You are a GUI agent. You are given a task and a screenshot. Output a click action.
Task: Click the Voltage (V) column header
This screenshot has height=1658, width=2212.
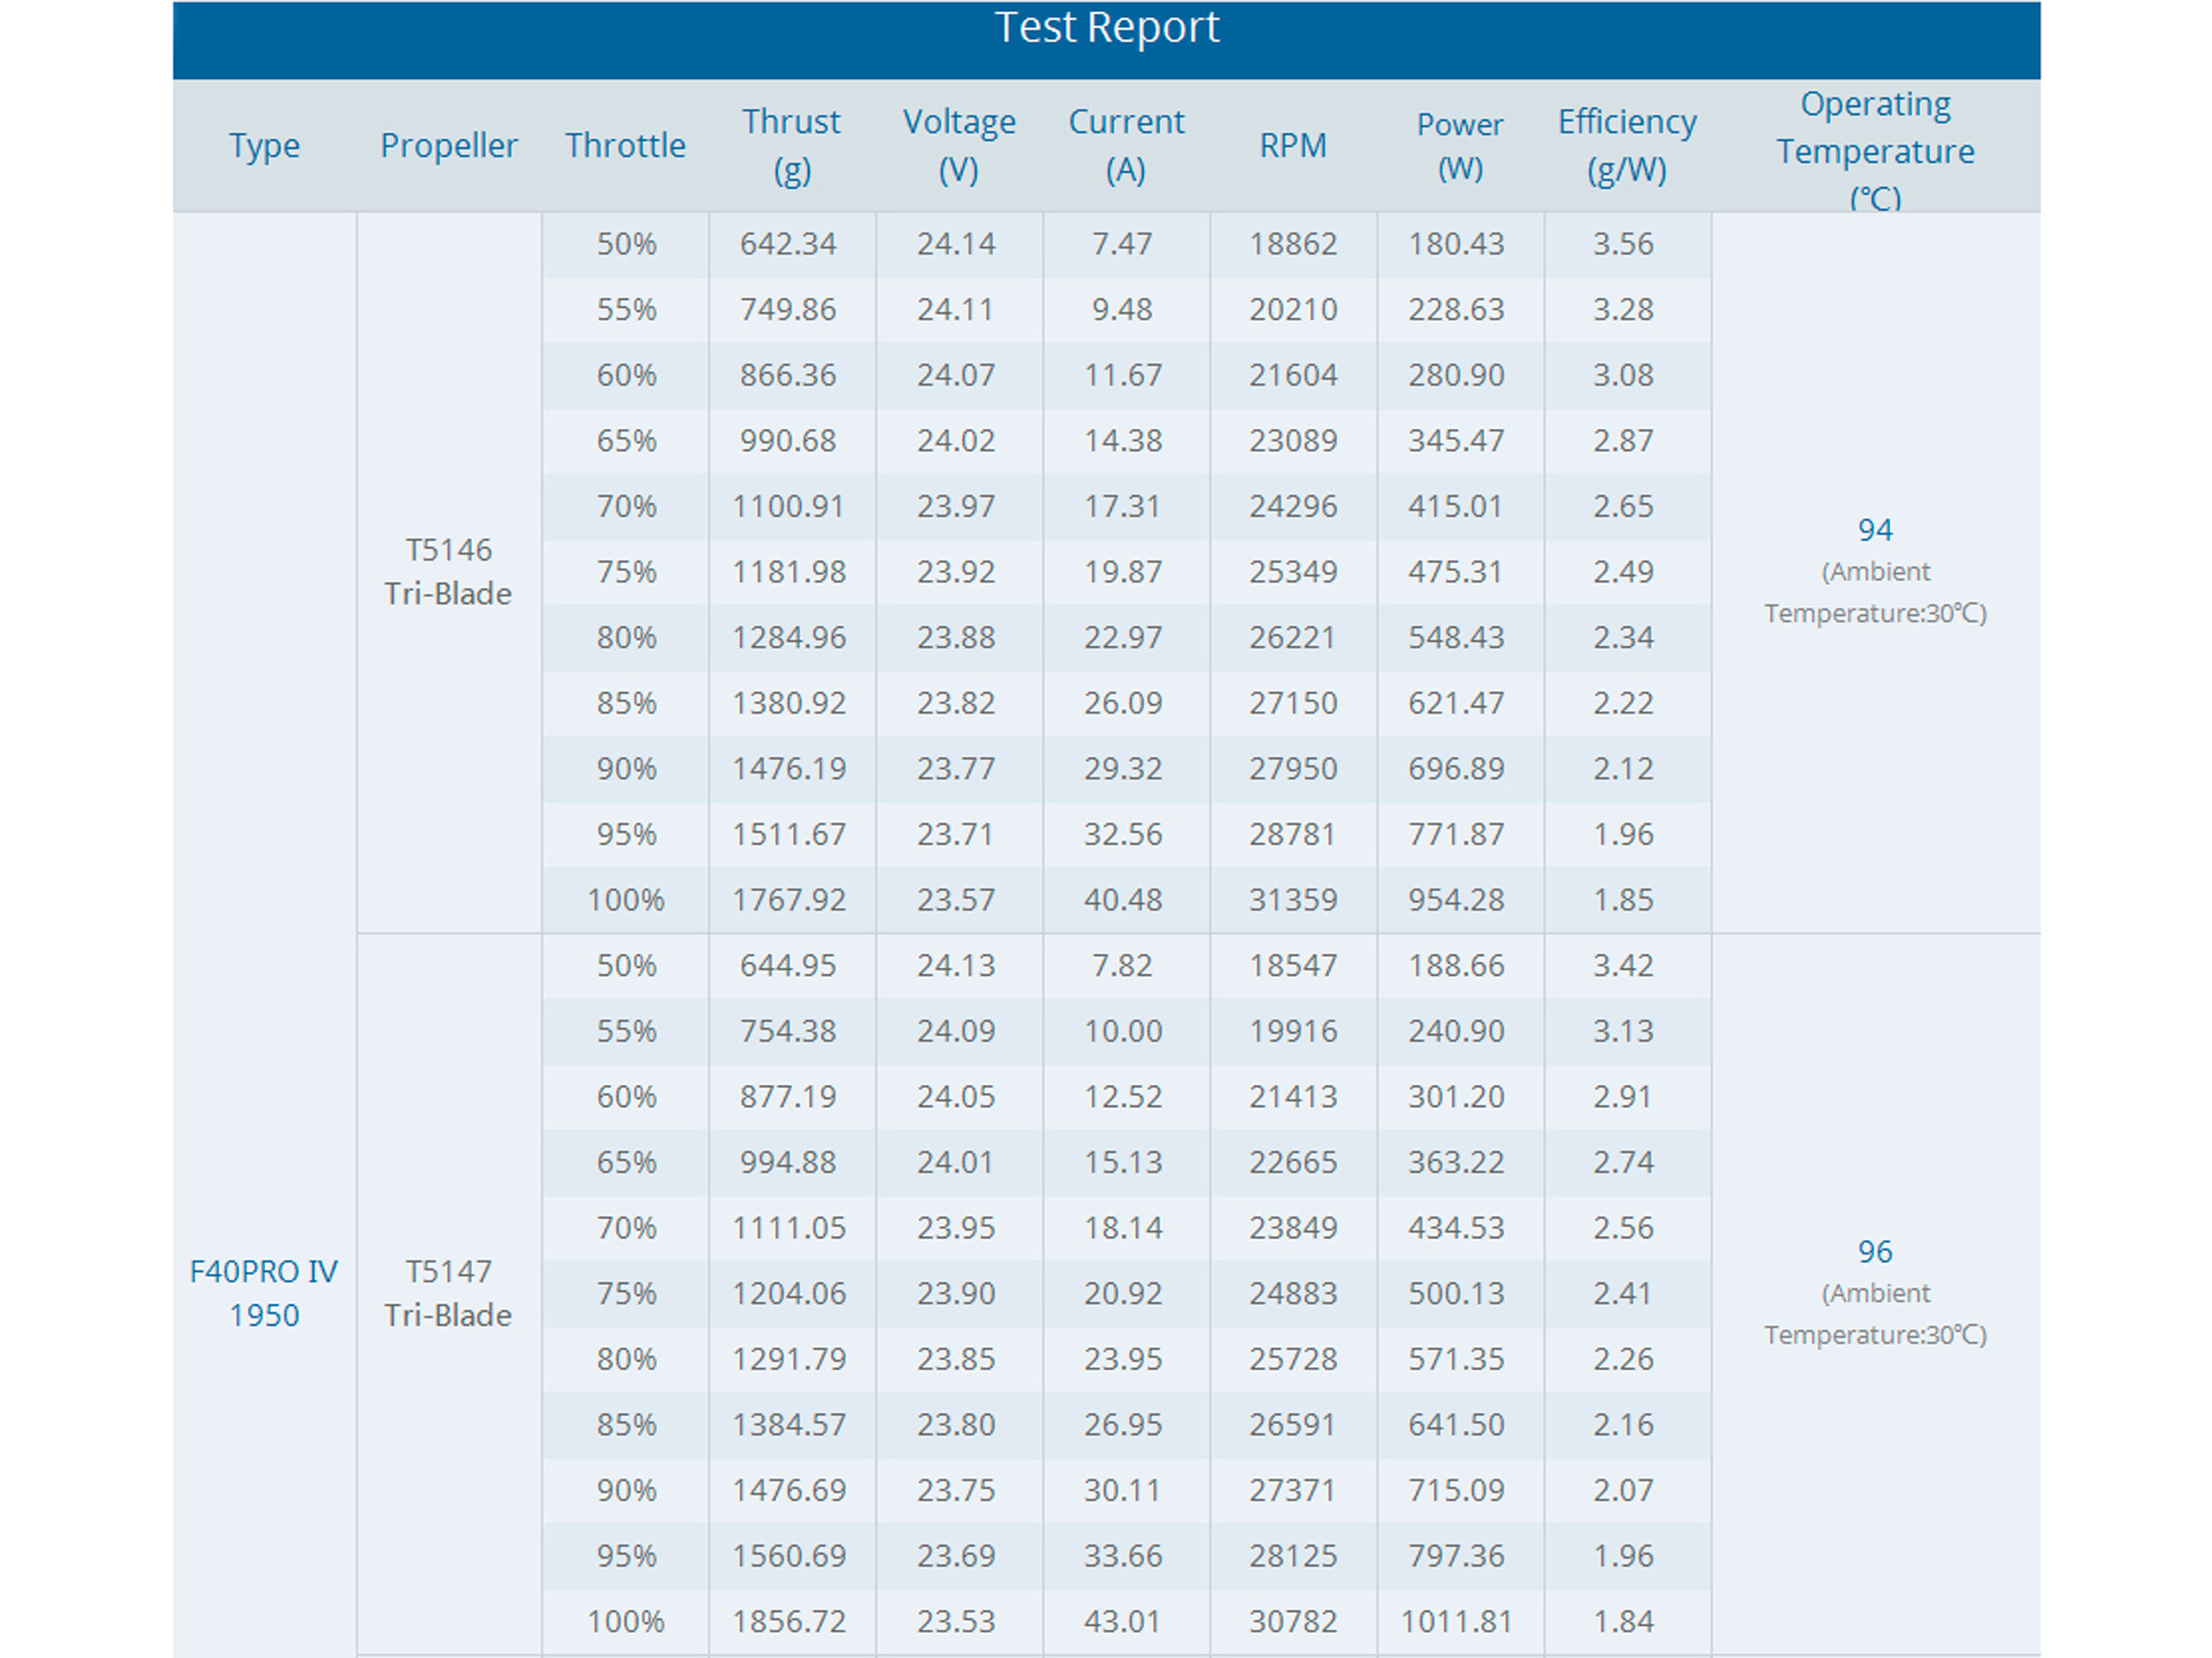click(x=958, y=146)
